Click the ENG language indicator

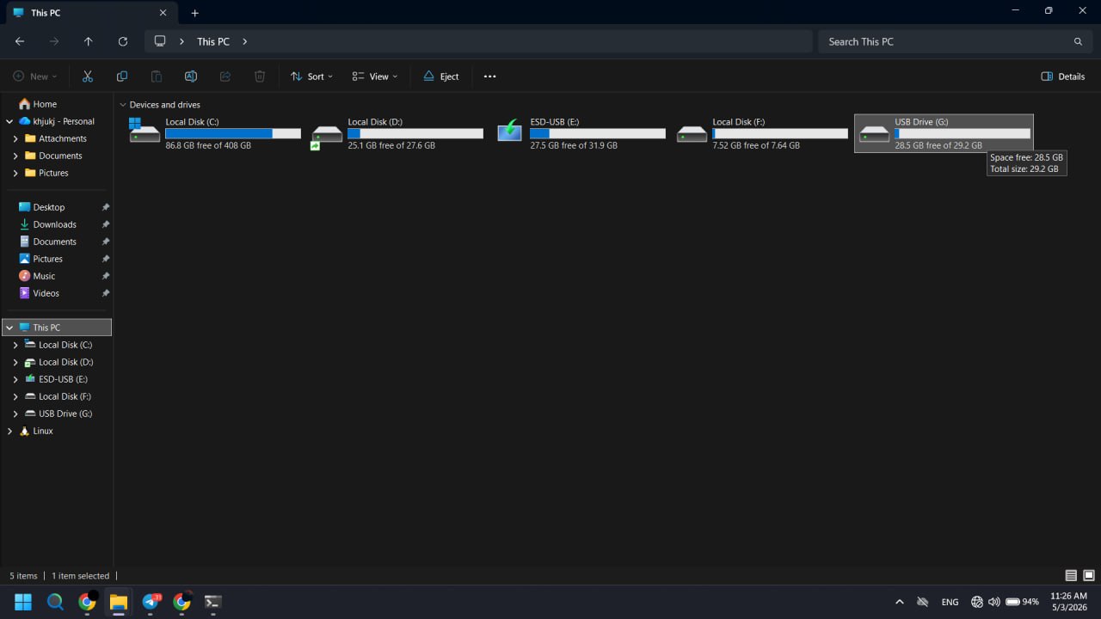(950, 602)
